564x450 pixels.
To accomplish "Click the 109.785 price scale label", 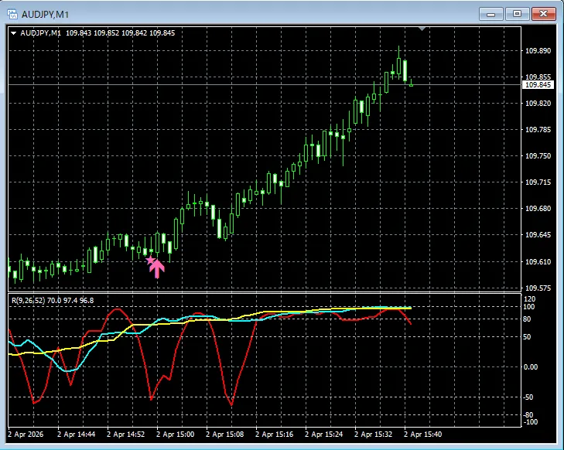I will tap(538, 130).
